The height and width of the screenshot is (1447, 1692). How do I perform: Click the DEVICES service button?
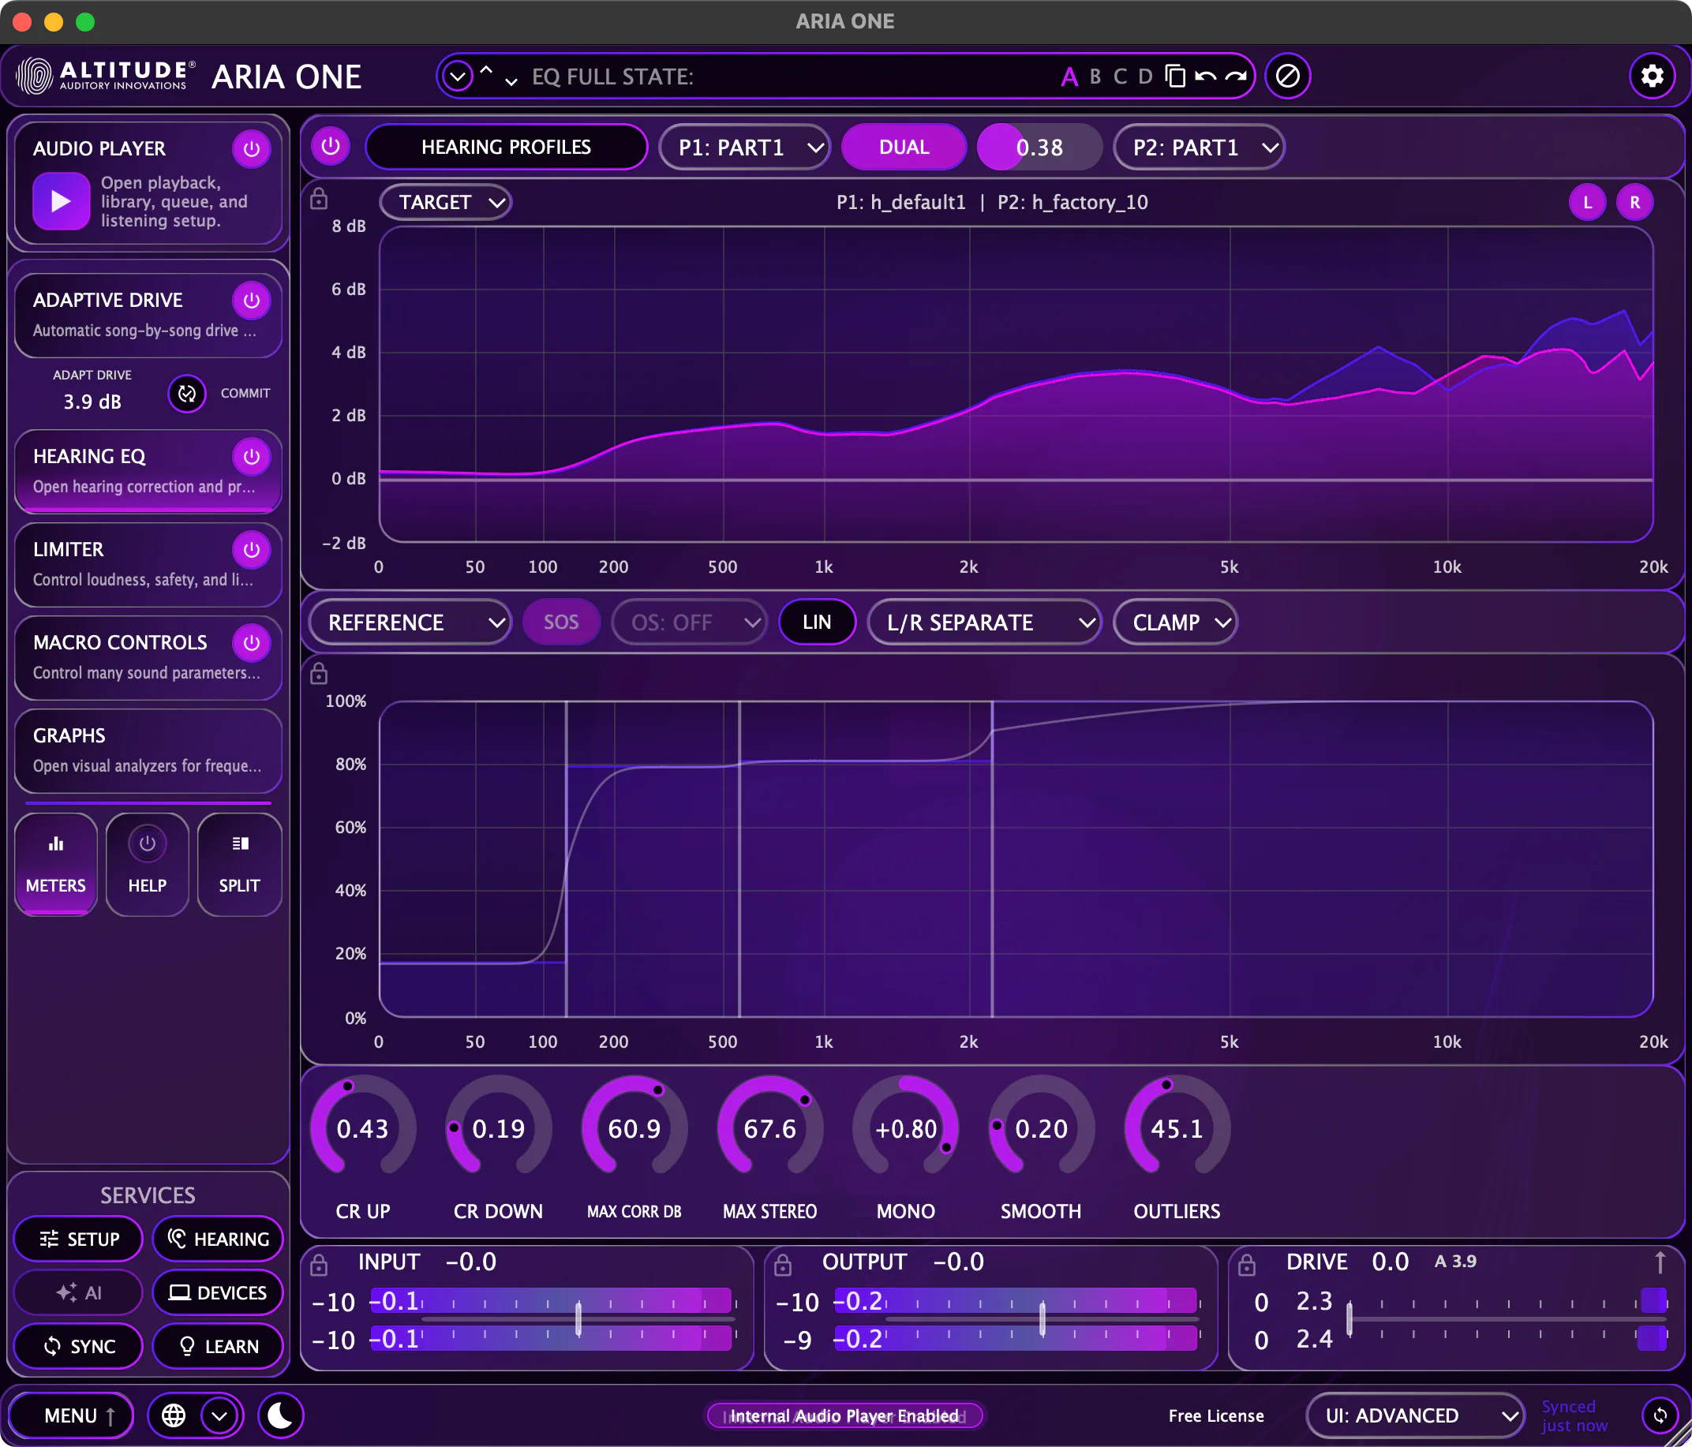tap(218, 1292)
